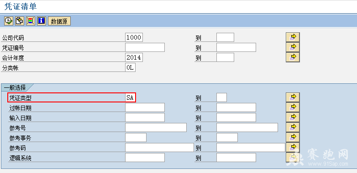Click the 输入日期 label
This screenshot has height=173, width=357.
click(x=20, y=118)
